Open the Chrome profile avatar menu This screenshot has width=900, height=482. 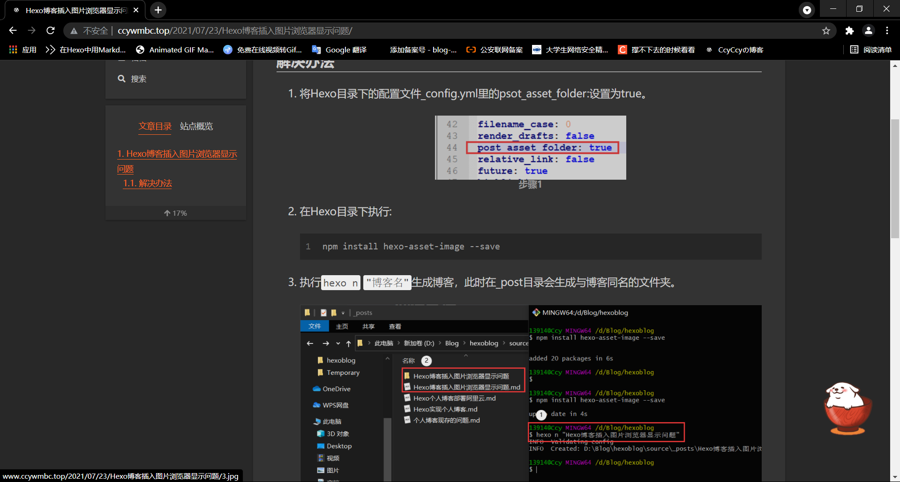point(868,31)
